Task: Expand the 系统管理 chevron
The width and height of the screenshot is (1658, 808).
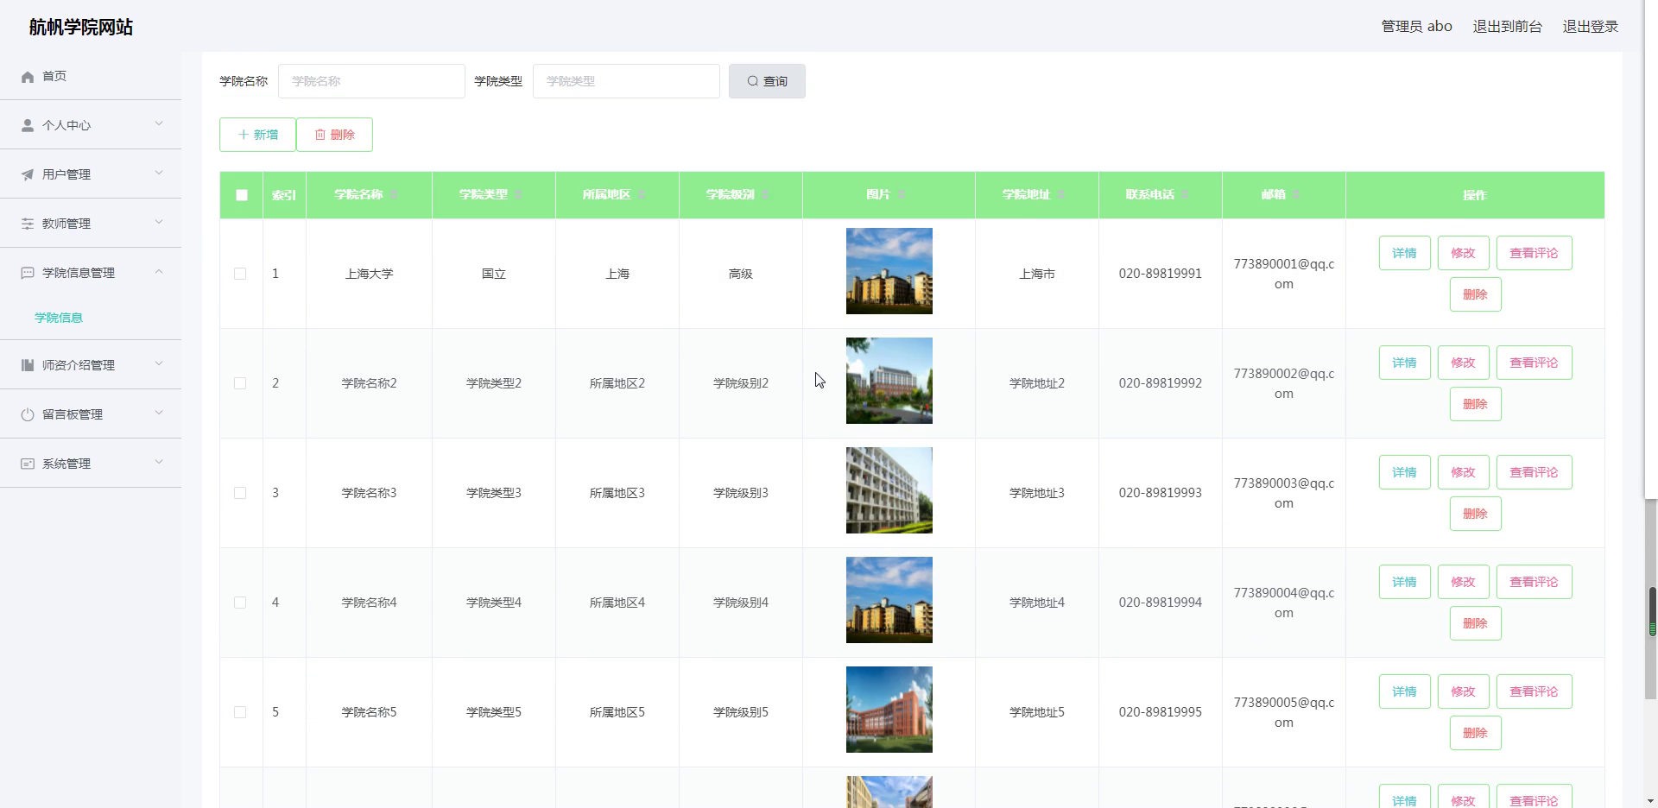Action: coord(159,463)
